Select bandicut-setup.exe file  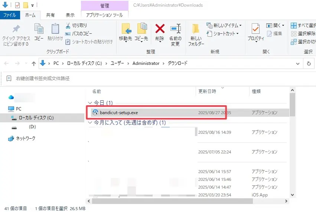tap(189, 113)
